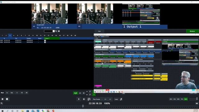This screenshot has width=199, height=112.
Task: Click the green 1 Output 1 column header
Action: [x=52, y=38]
